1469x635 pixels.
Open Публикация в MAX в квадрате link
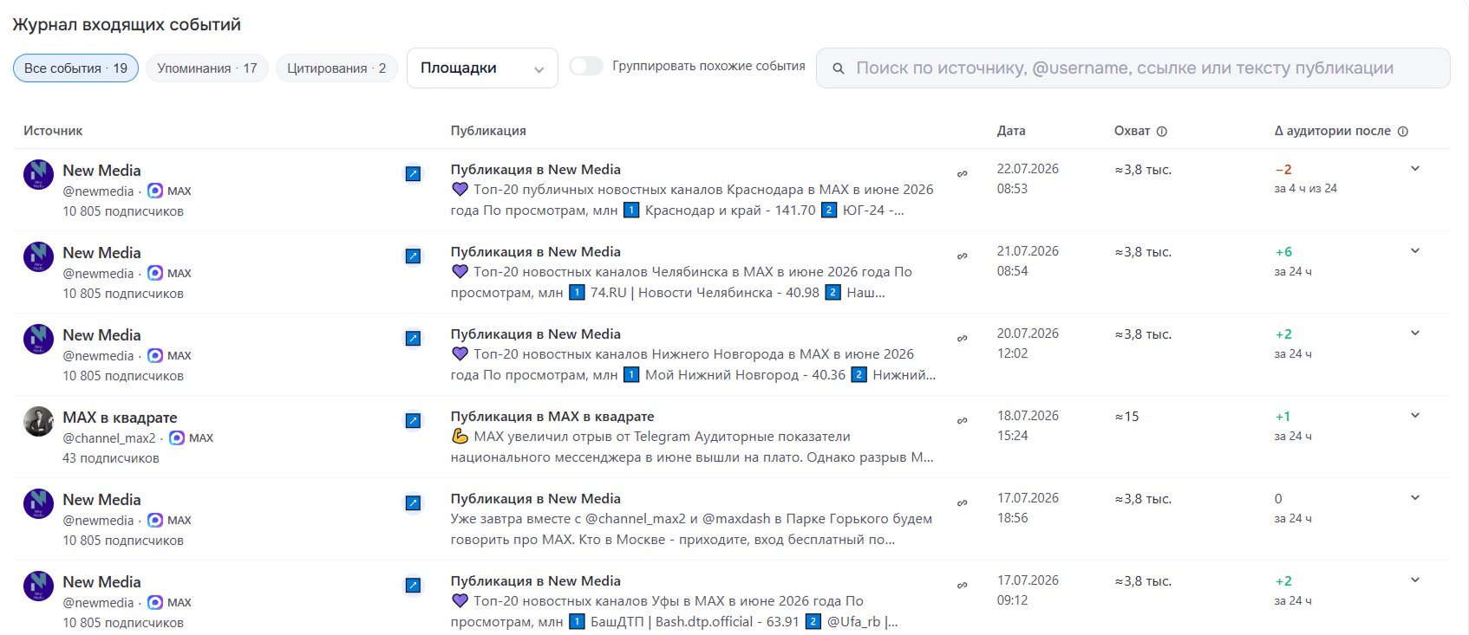(x=552, y=417)
